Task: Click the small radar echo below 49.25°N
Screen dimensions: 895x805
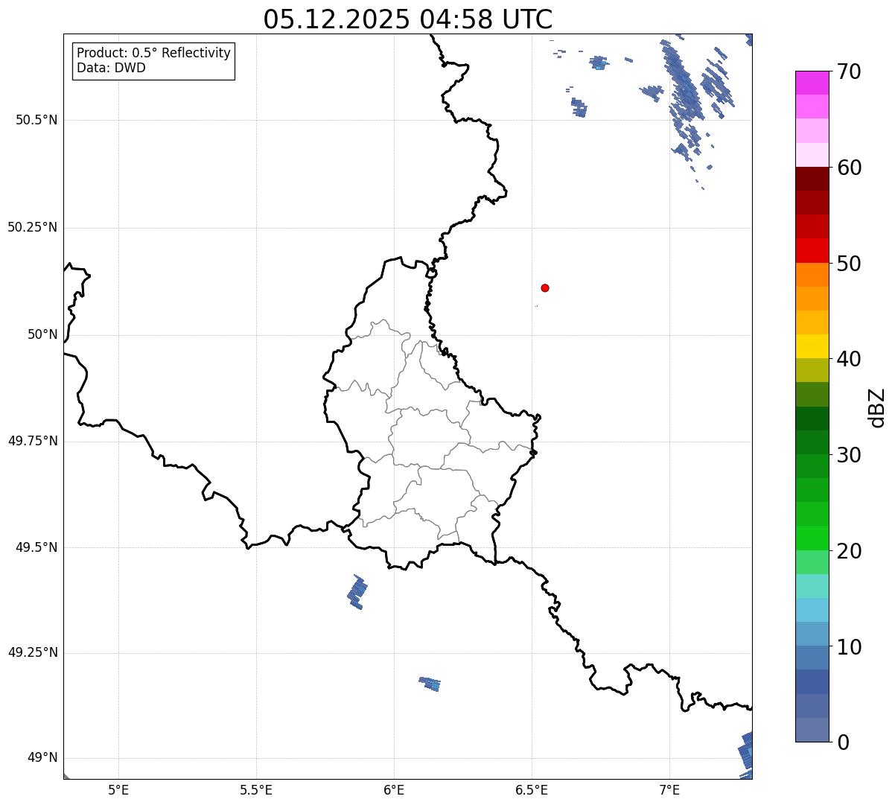Action: [430, 684]
